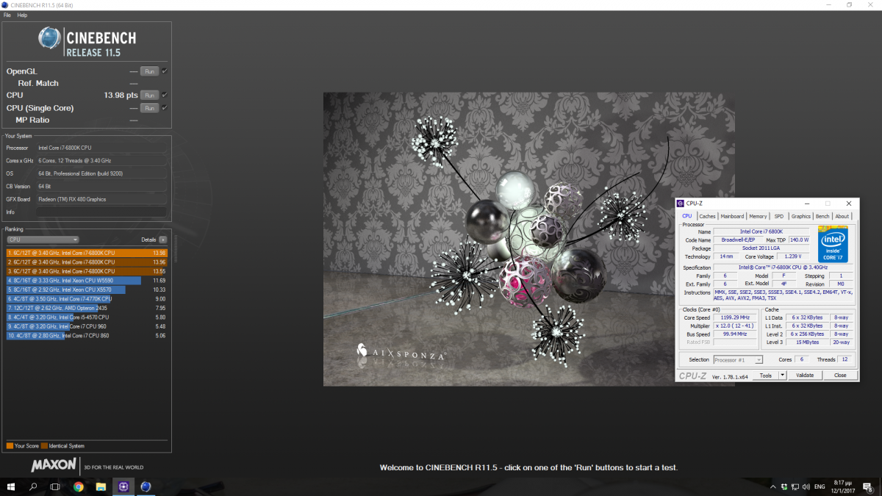Select ranking row 2 scoring 13.96

[x=87, y=262]
